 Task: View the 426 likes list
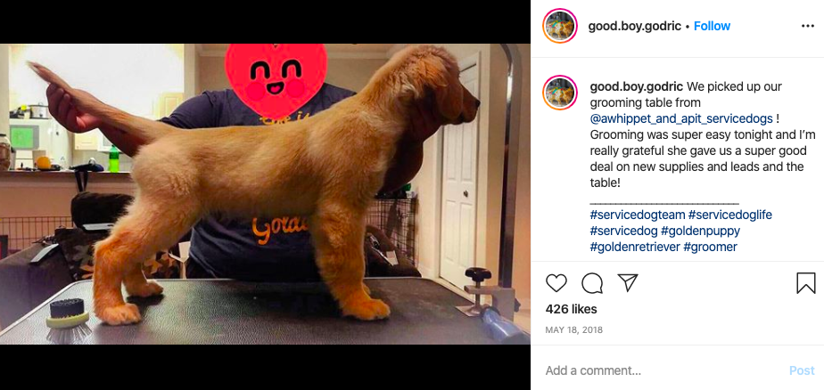point(572,309)
